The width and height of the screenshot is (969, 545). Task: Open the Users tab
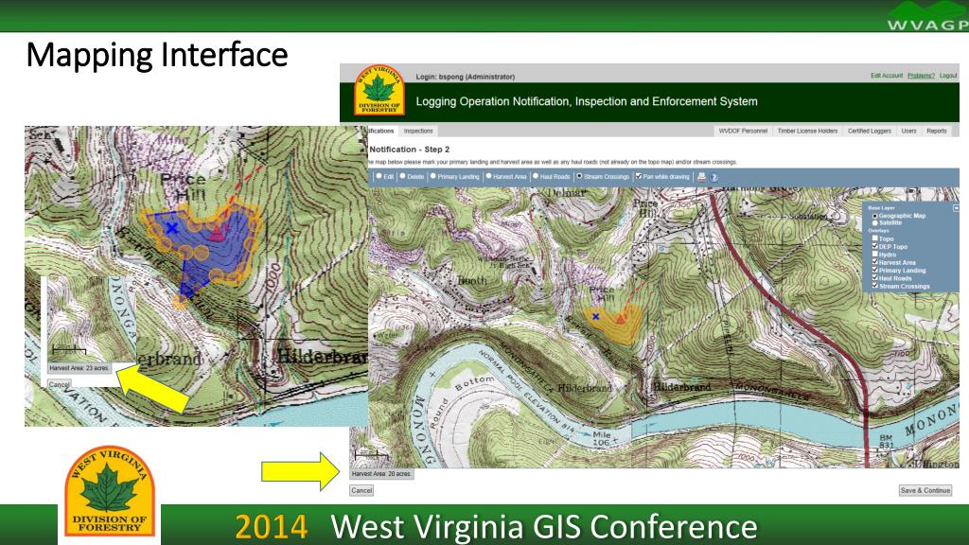(x=908, y=131)
